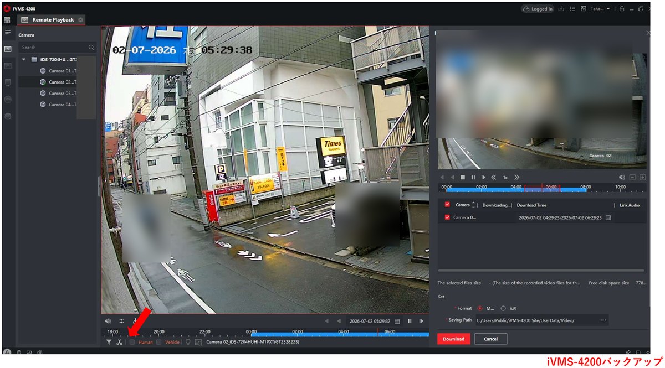665x368 pixels.
Task: Toggle the select-all Camera header checkbox
Action: [447, 205]
